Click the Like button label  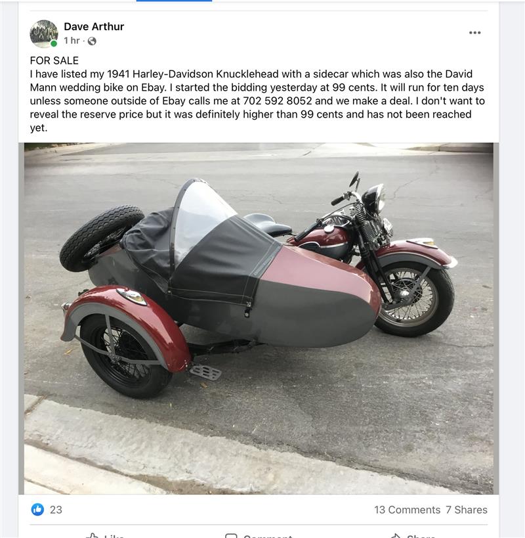(x=114, y=536)
